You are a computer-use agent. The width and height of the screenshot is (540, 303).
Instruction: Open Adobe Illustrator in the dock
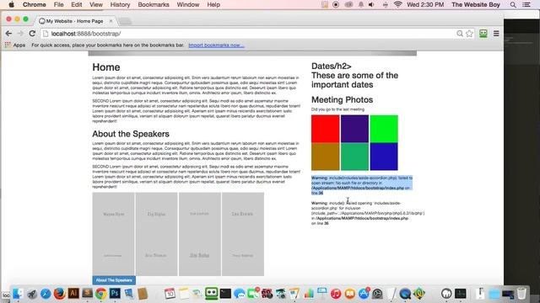pos(73,293)
